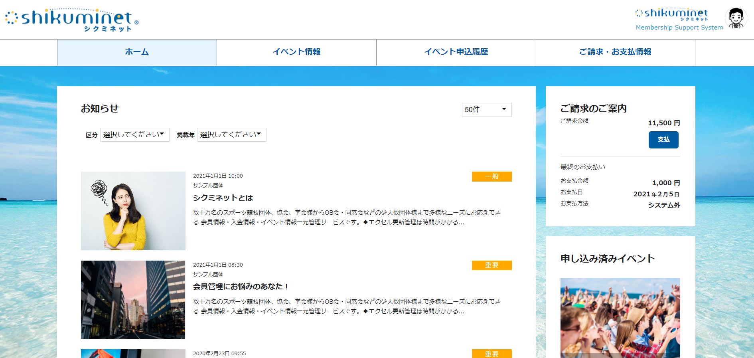This screenshot has height=358, width=754.
Task: Click the 重要 tag on the 08:30 post
Action: (492, 265)
